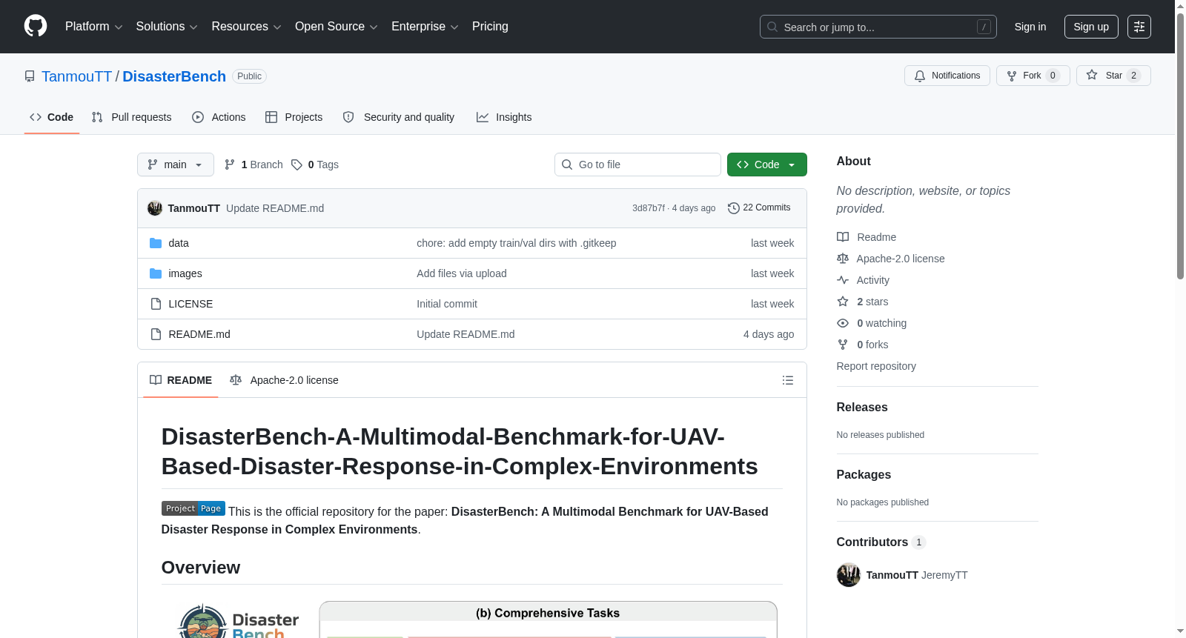Click the TanmouTT contributor avatar

849,575
